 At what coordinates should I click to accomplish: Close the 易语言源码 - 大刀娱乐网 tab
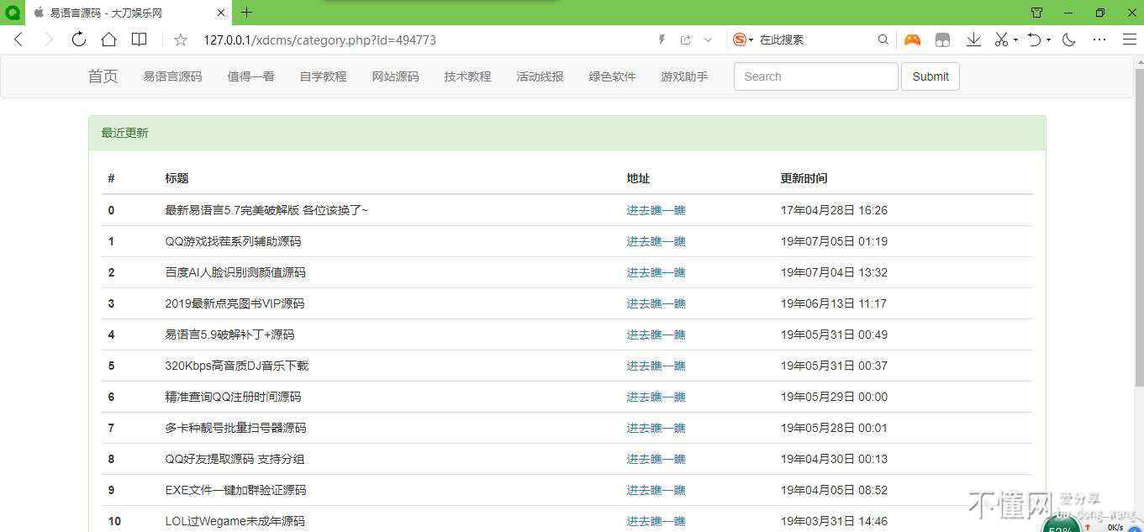[222, 13]
